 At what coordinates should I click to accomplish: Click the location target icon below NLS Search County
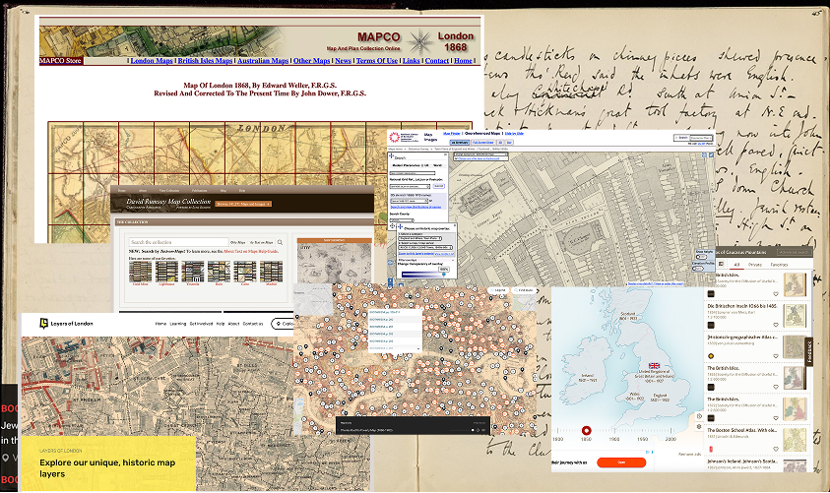click(x=392, y=226)
